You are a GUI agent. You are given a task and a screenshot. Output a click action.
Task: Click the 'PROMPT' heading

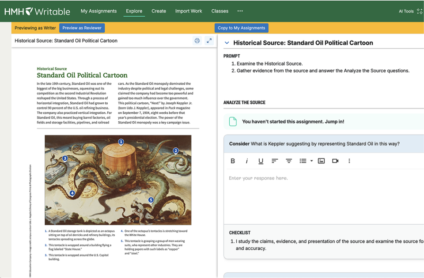(x=231, y=56)
